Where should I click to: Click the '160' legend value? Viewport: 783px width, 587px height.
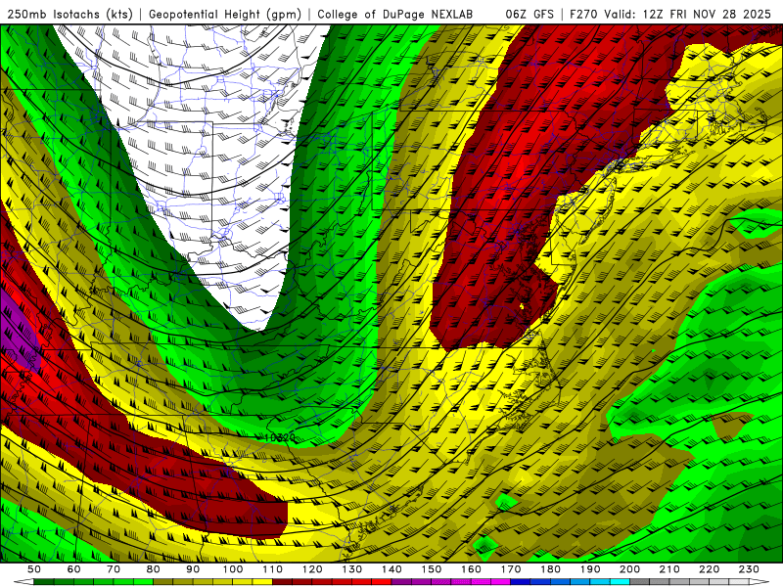[x=472, y=569]
